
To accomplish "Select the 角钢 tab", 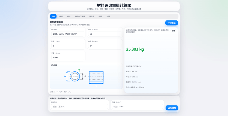I will click(x=100, y=16).
